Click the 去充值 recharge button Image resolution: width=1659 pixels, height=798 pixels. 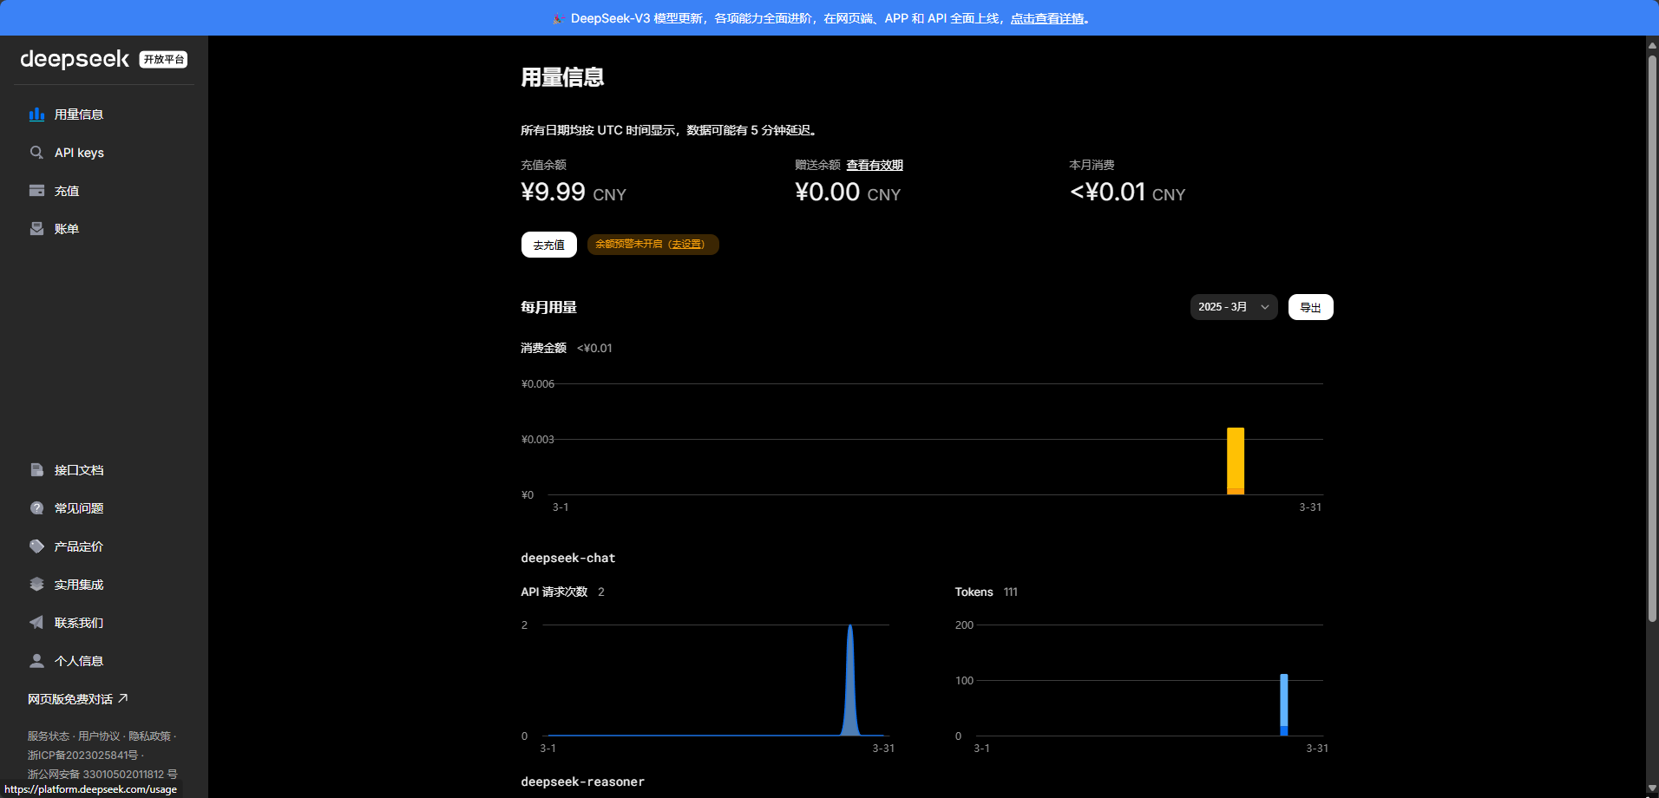(x=548, y=245)
